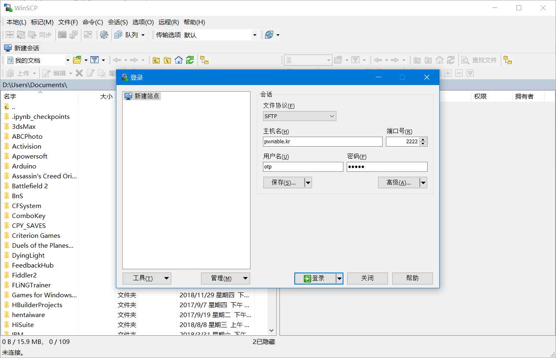
Task: Go to local parent directory icon
Action: [x=156, y=60]
